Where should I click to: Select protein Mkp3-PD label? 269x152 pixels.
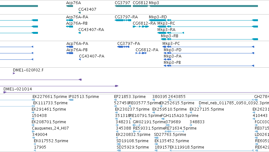pyautogui.click(x=172, y=50)
